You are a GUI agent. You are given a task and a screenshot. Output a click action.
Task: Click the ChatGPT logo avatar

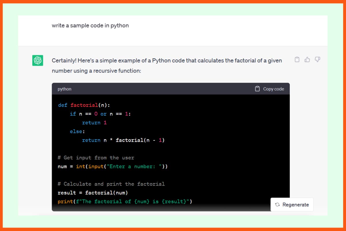pyautogui.click(x=38, y=60)
